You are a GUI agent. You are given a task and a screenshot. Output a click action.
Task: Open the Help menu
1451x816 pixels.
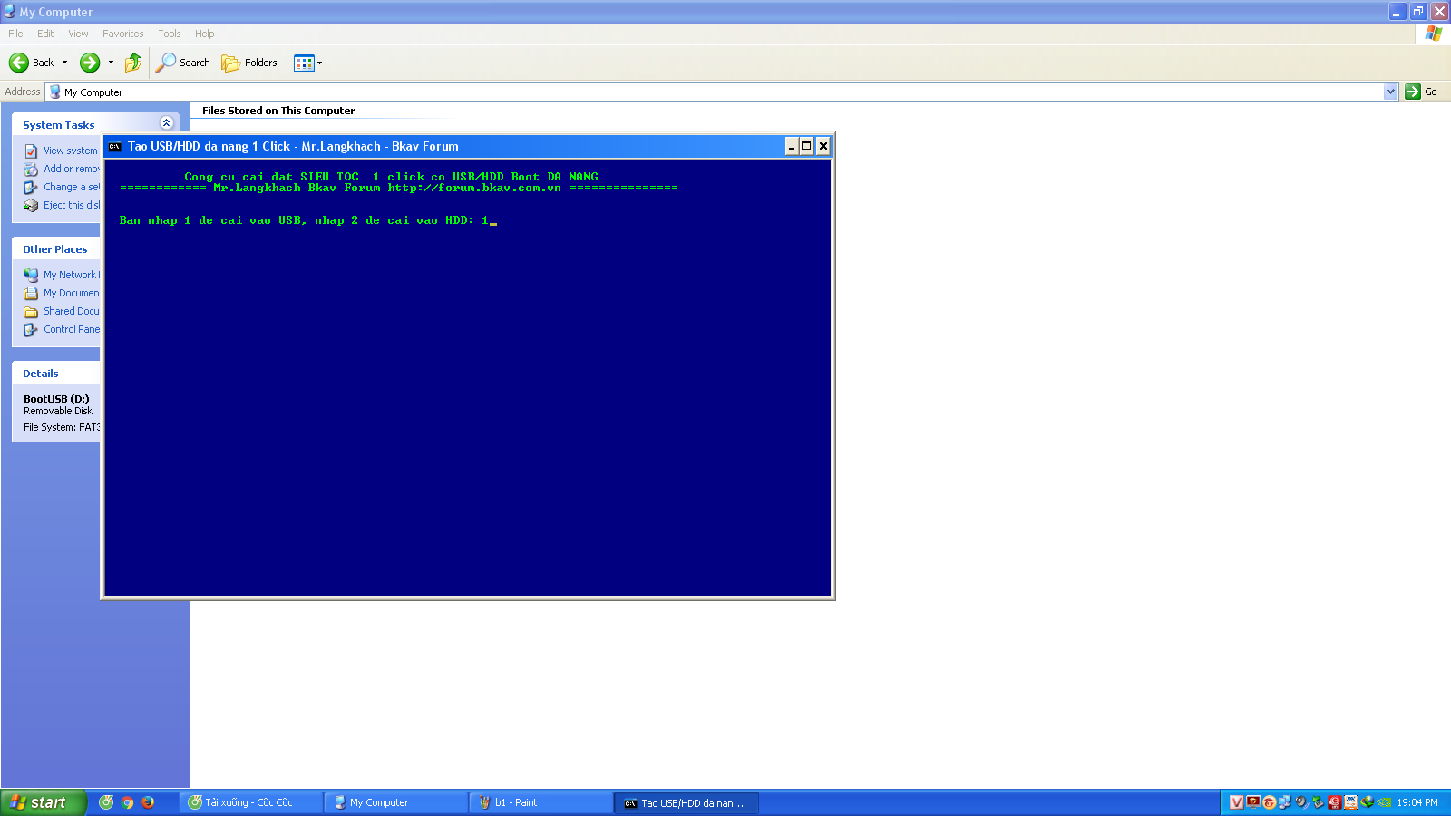click(205, 34)
